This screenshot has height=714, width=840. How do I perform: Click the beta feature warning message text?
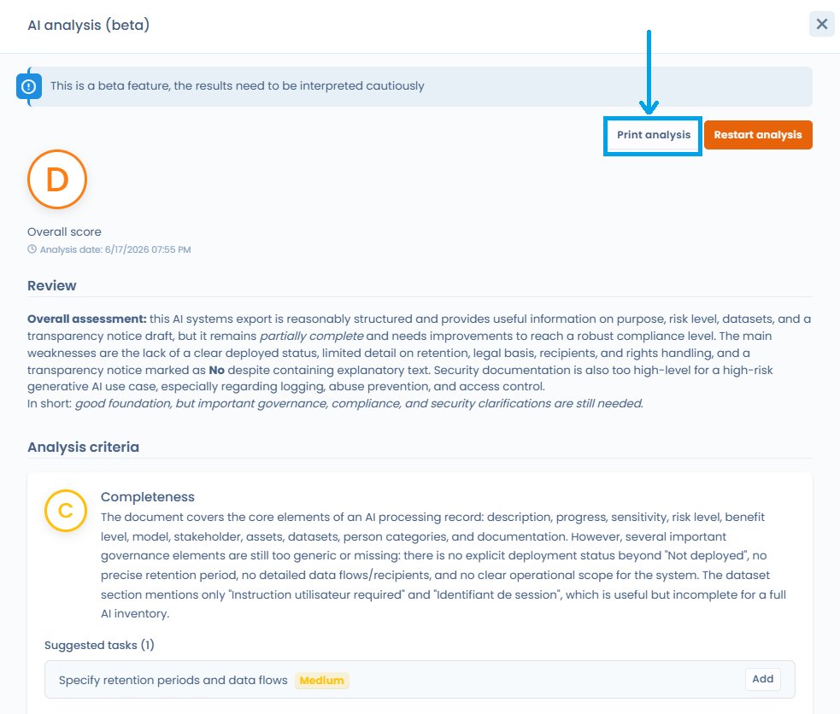(x=238, y=86)
